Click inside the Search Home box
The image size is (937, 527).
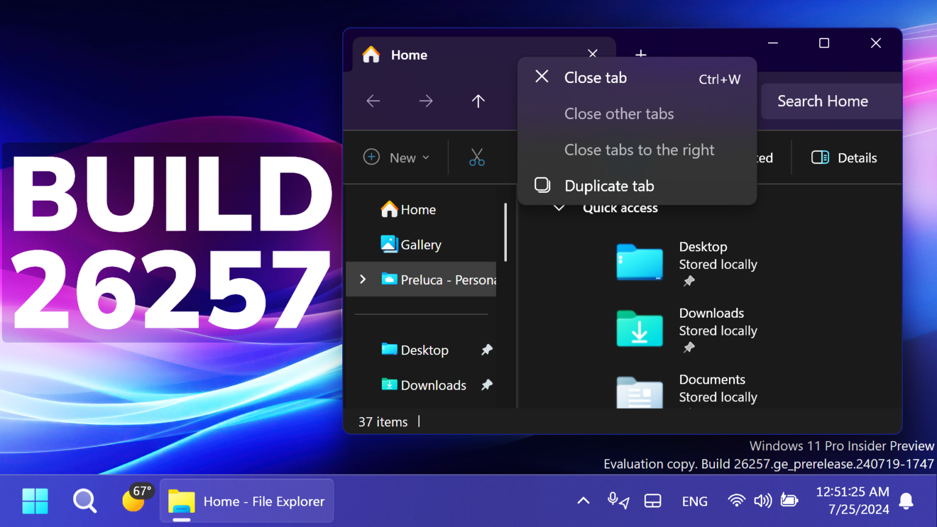[823, 101]
